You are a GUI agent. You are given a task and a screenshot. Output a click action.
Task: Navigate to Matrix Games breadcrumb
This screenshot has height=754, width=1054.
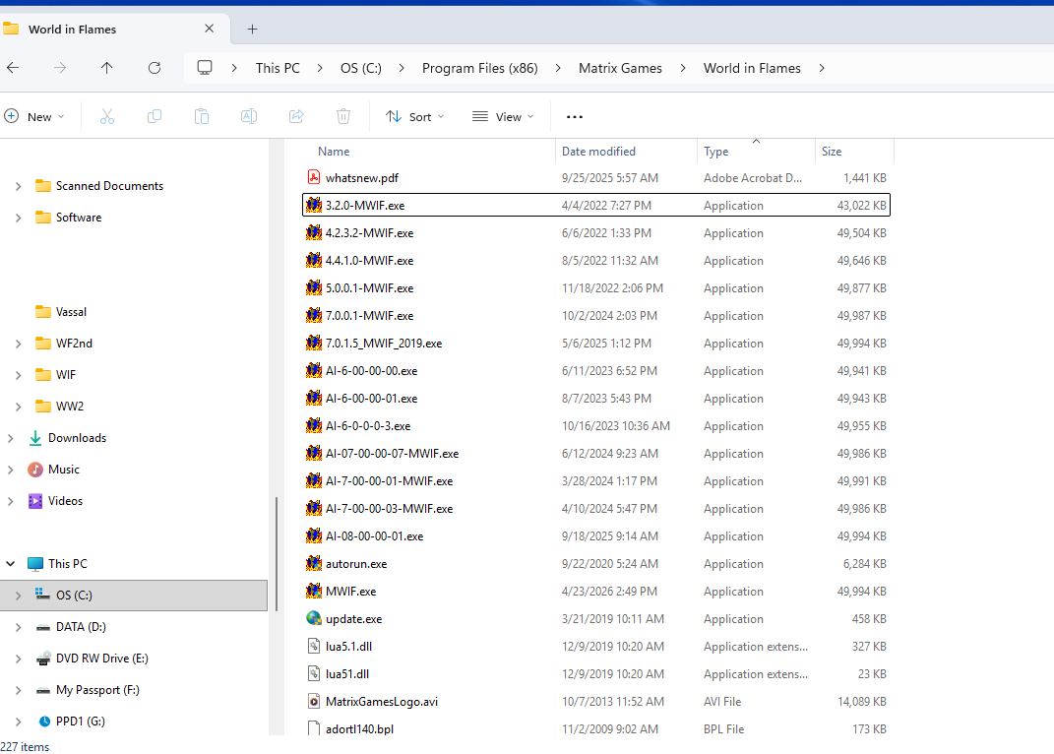[620, 68]
